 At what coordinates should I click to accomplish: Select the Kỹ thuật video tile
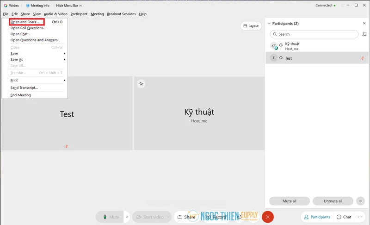click(x=199, y=113)
